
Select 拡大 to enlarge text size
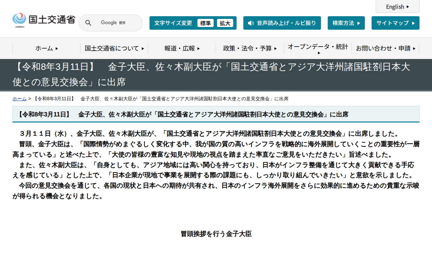[225, 23]
